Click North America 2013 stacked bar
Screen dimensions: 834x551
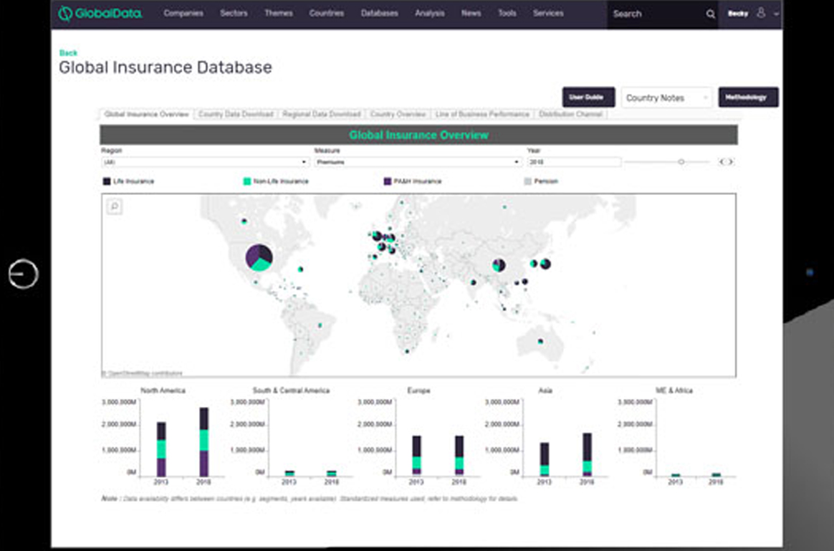pos(161,449)
